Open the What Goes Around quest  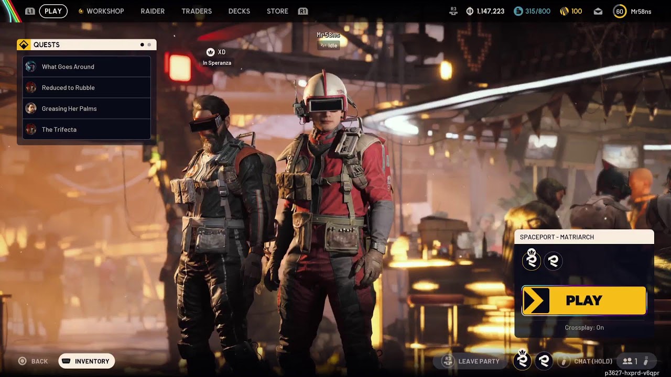(86, 66)
